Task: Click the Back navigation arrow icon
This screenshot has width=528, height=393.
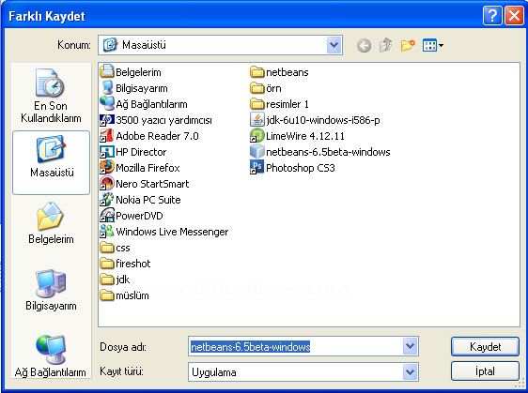Action: click(x=364, y=45)
